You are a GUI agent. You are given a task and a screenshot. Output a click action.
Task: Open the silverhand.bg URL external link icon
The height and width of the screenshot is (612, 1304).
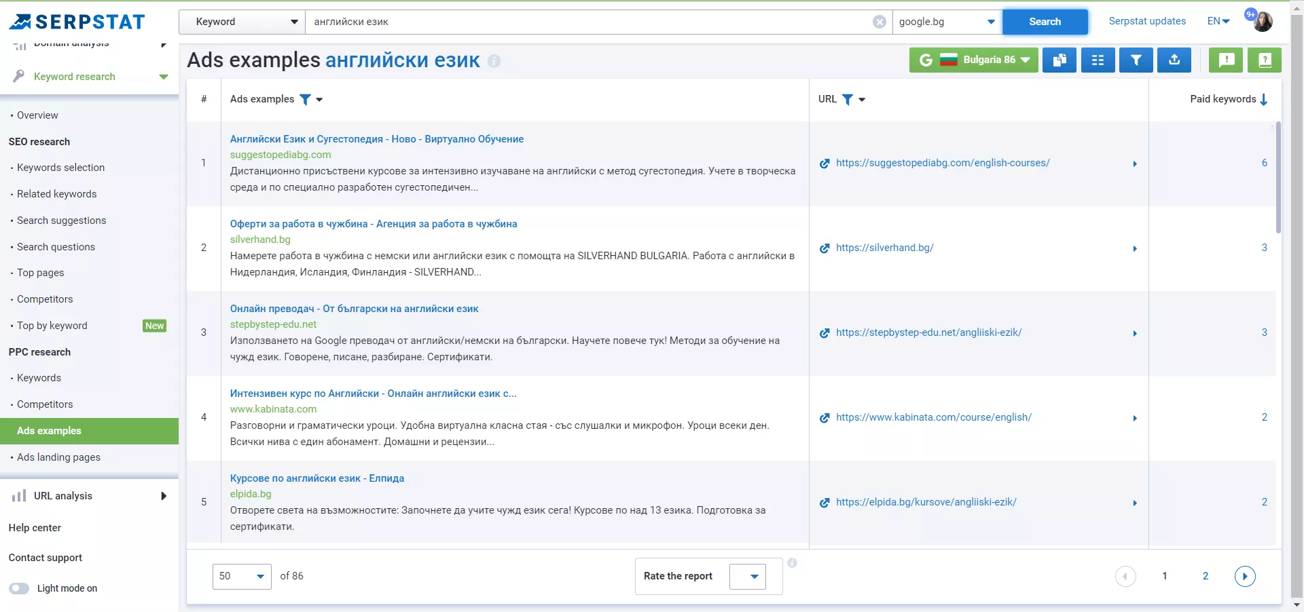[x=825, y=248]
